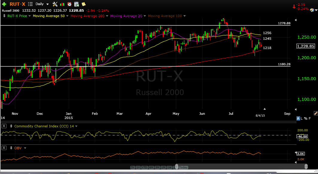The height and width of the screenshot is (174, 318).
Task: Click the CCI value tag -46.88
Action: click(302, 137)
